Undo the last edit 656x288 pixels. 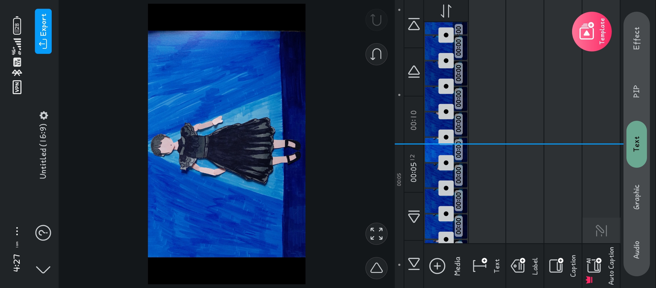(376, 54)
